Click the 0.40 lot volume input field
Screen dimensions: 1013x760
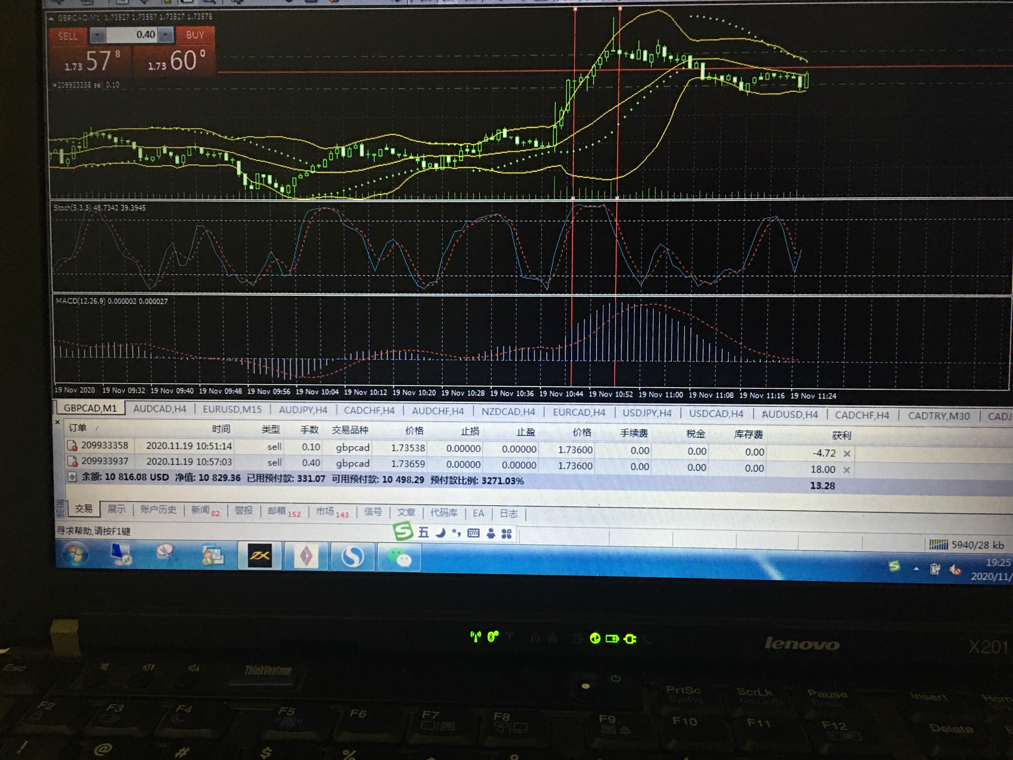[x=132, y=34]
